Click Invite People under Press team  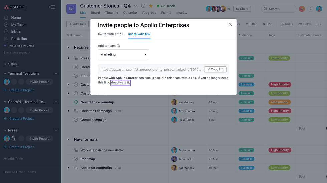(x=39, y=139)
